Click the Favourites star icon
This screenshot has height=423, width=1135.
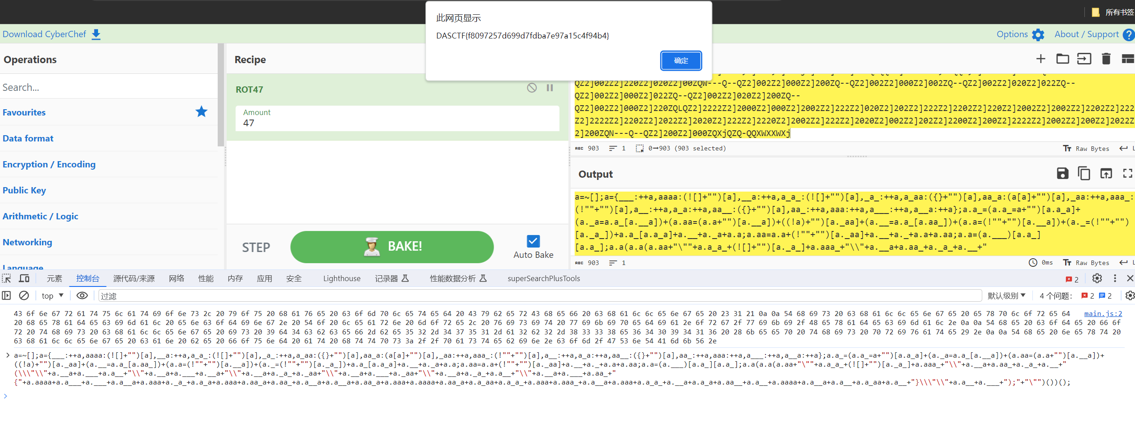pyautogui.click(x=202, y=111)
